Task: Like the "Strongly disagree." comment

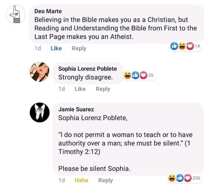Action: 80,89
